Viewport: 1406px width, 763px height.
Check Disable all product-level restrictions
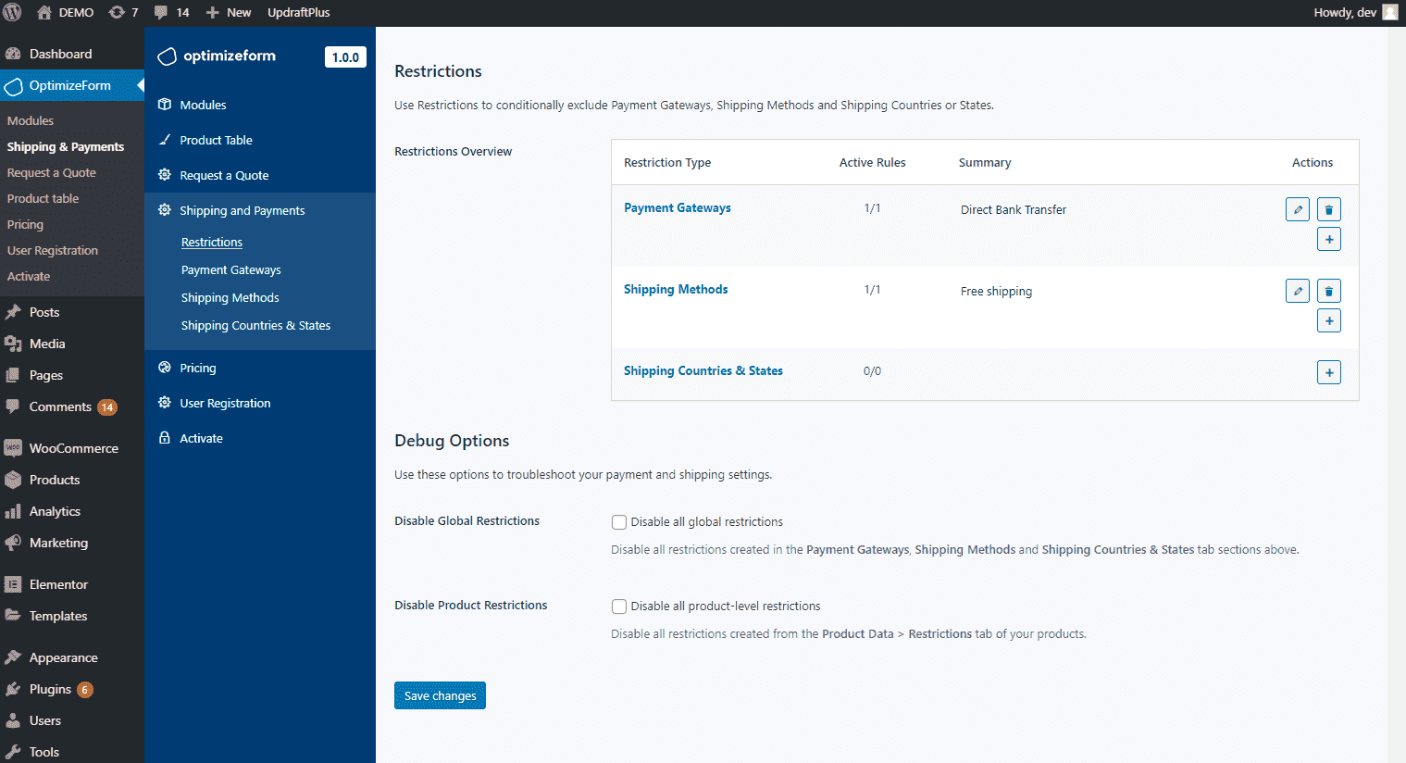pos(619,607)
